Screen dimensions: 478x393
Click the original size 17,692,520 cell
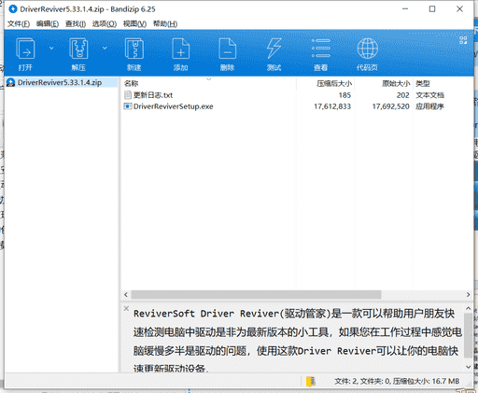point(391,106)
